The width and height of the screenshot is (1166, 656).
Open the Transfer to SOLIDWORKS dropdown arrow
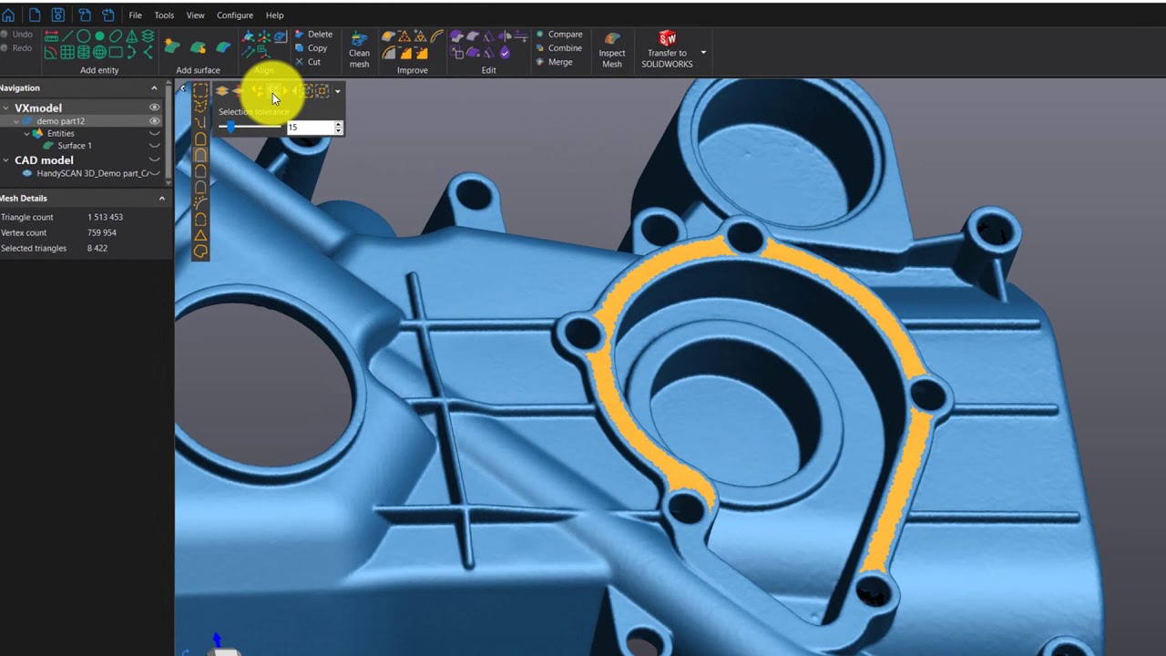(703, 52)
